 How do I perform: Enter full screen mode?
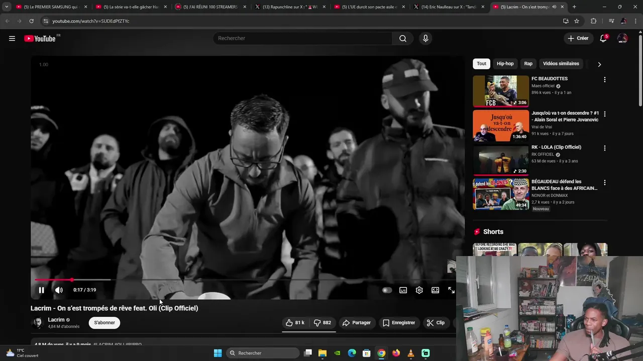click(451, 290)
